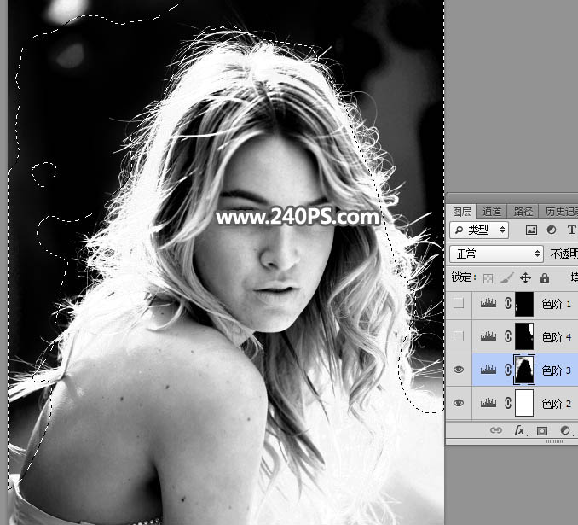
Task: Click mask link chain on 色阶 1
Action: [x=507, y=304]
